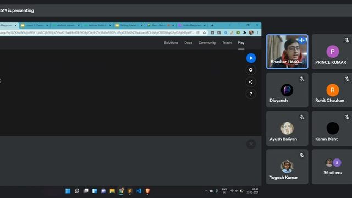The image size is (352, 198).
Task: Open the browser three-dot menu
Action: pyautogui.click(x=257, y=32)
